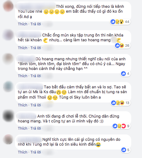Open the first commenter's profile avatar
The image size is (142, 158).
(x=8, y=6)
